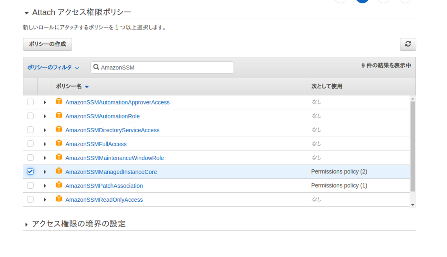The height and width of the screenshot is (257, 447).
Task: Open the ポリシーのフィルタ dropdown
Action: 53,68
